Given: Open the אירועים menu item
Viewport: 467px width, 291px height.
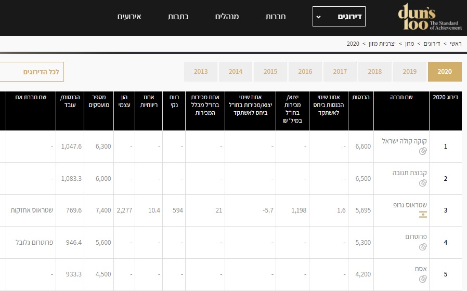Looking at the screenshot, I should pyautogui.click(x=129, y=17).
